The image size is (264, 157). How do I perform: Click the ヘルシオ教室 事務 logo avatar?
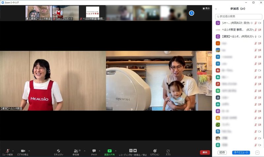coord(218,30)
